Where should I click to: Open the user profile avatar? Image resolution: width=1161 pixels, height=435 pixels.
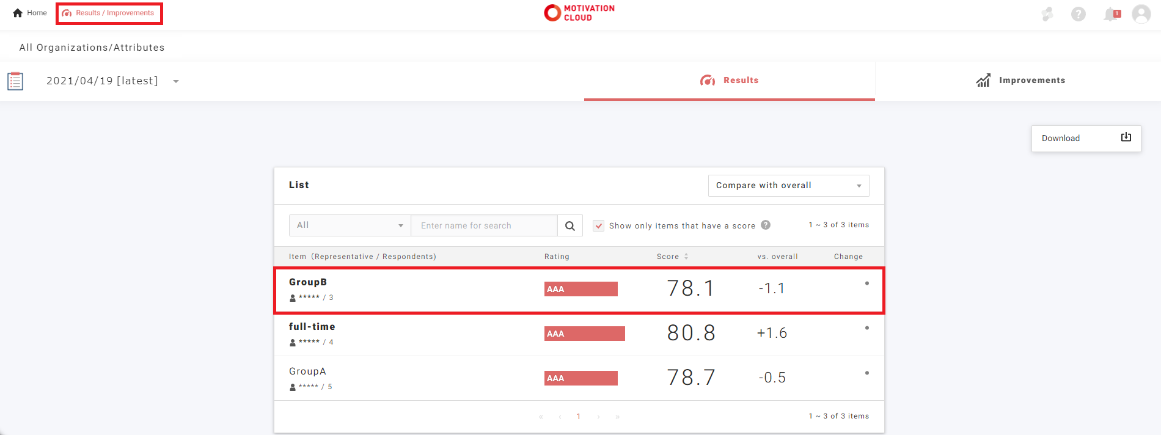[1141, 13]
